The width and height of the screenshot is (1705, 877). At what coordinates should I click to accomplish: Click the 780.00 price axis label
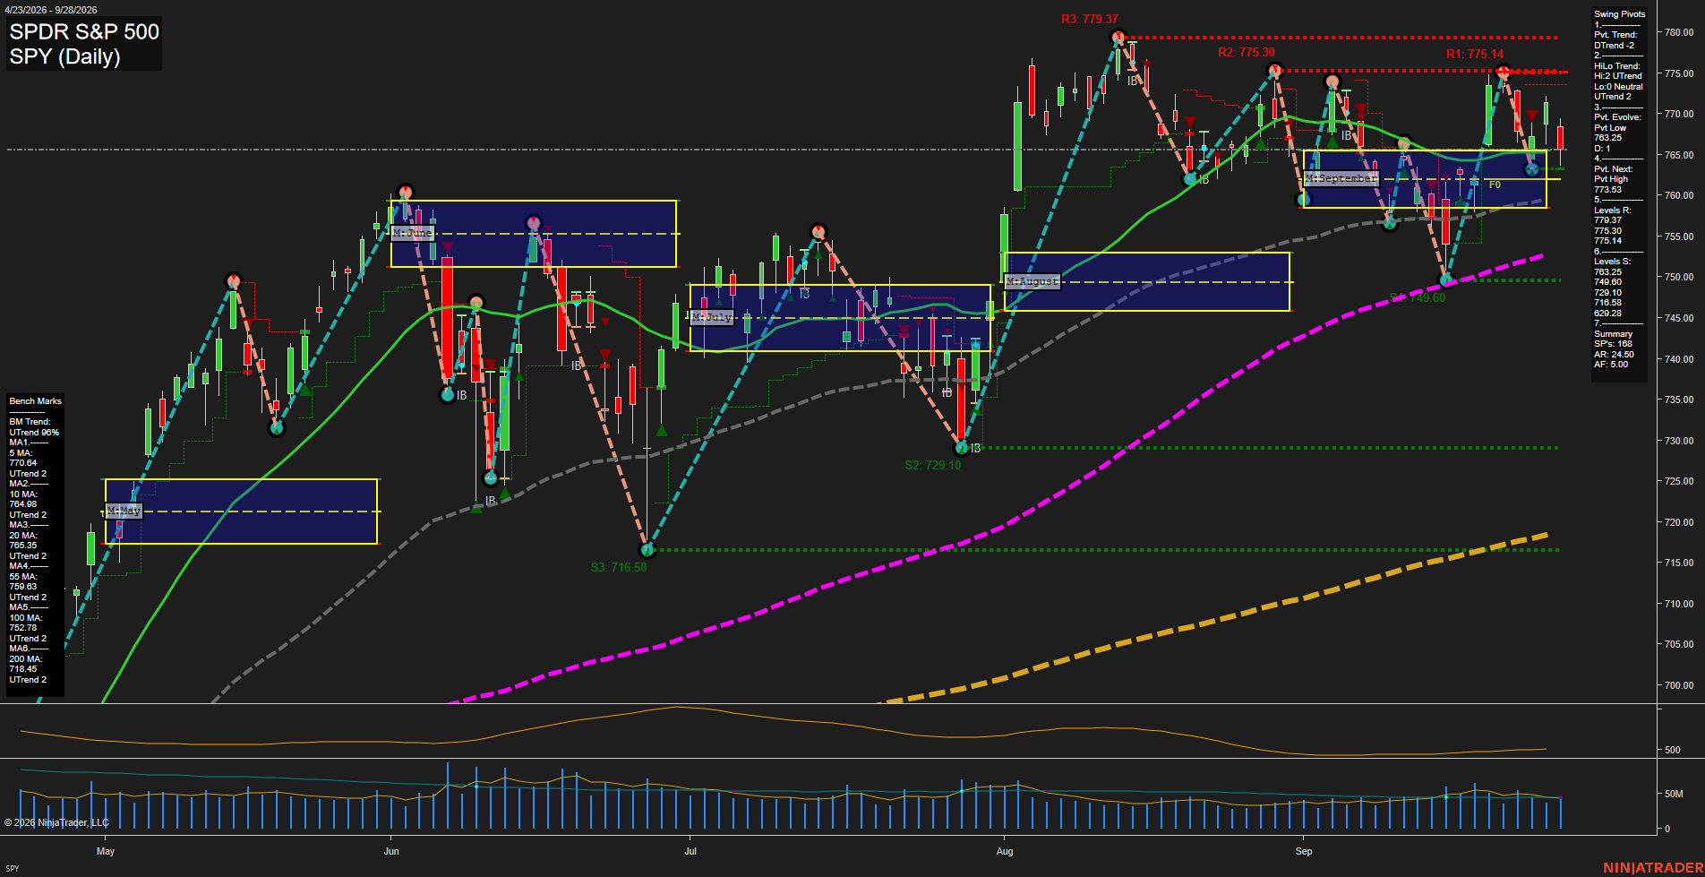click(1678, 32)
